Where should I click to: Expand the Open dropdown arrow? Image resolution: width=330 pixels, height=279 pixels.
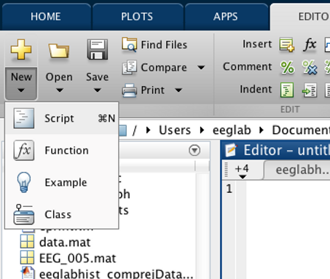(x=59, y=90)
